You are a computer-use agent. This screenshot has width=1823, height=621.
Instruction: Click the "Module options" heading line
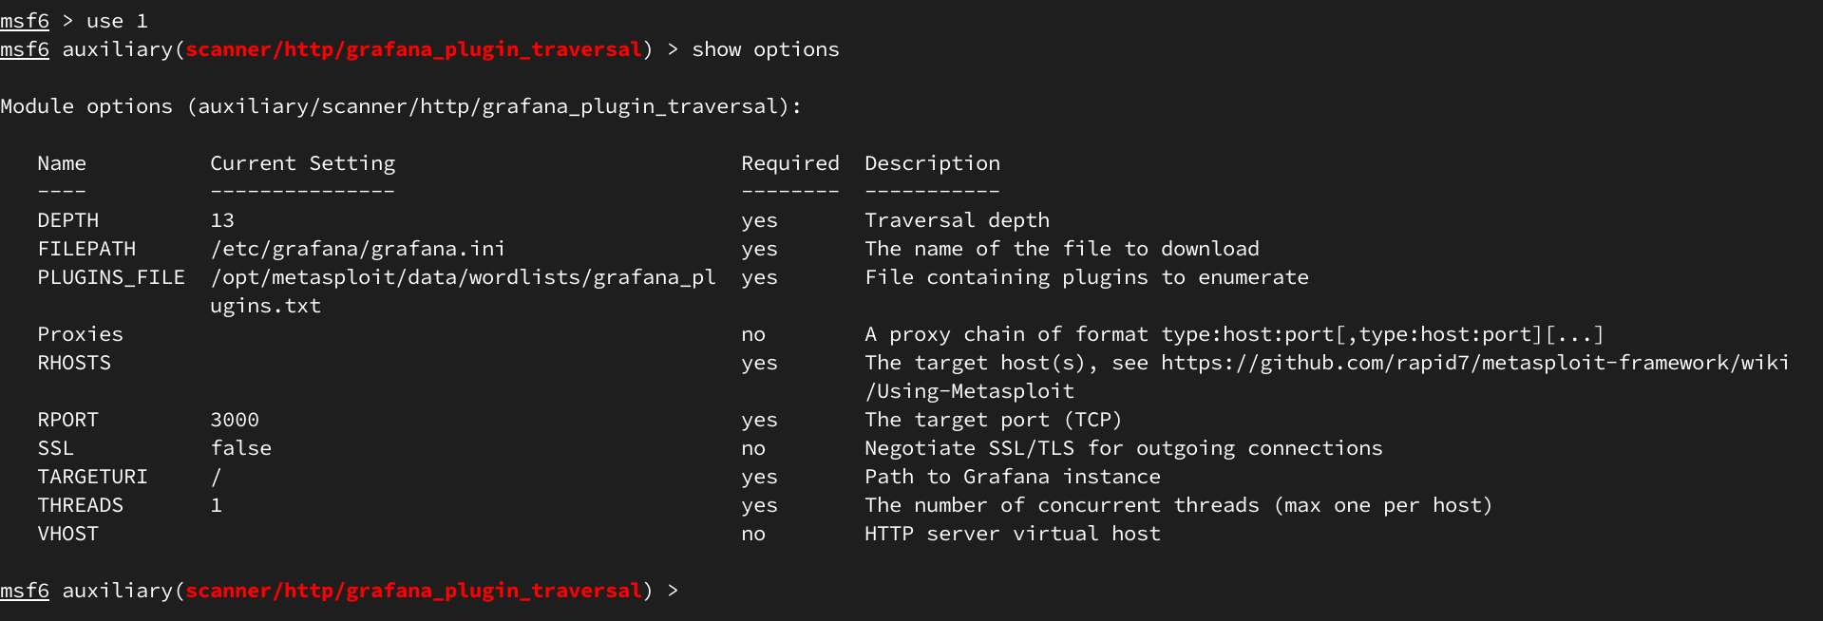(x=400, y=106)
